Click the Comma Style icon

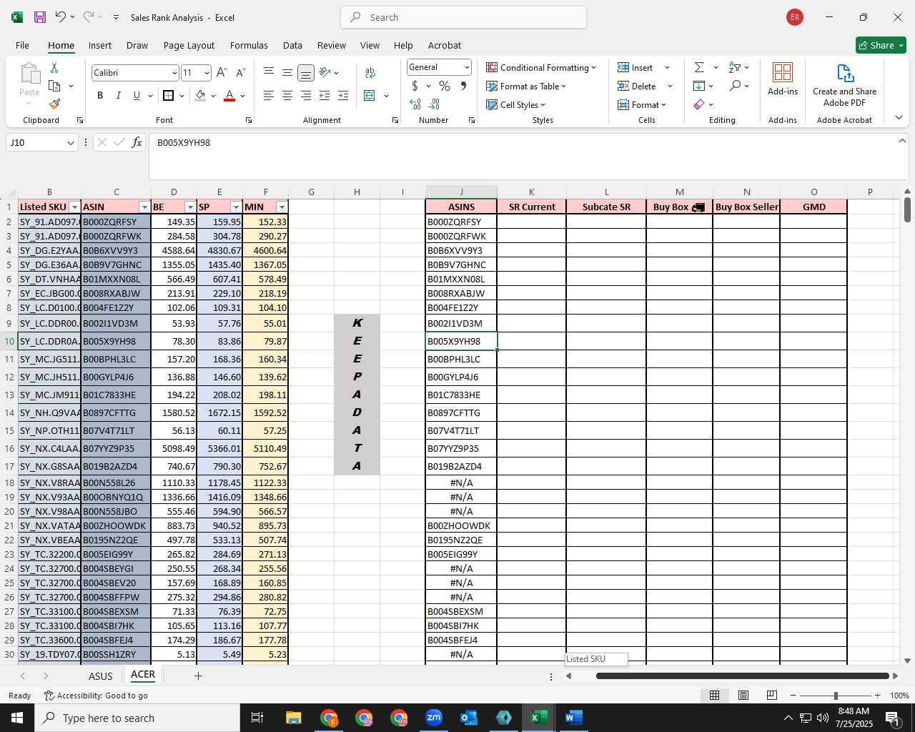pos(463,86)
